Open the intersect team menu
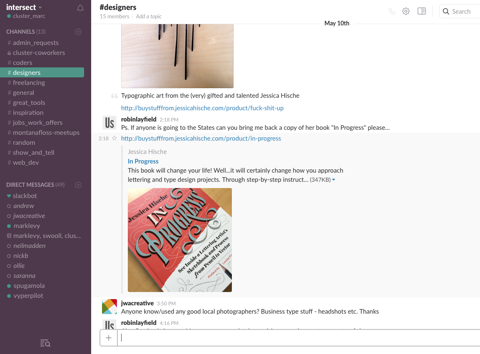Viewport: 480px width, 354px height. click(24, 7)
